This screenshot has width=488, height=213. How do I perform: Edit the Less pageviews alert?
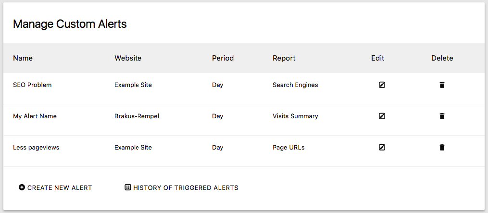point(382,148)
